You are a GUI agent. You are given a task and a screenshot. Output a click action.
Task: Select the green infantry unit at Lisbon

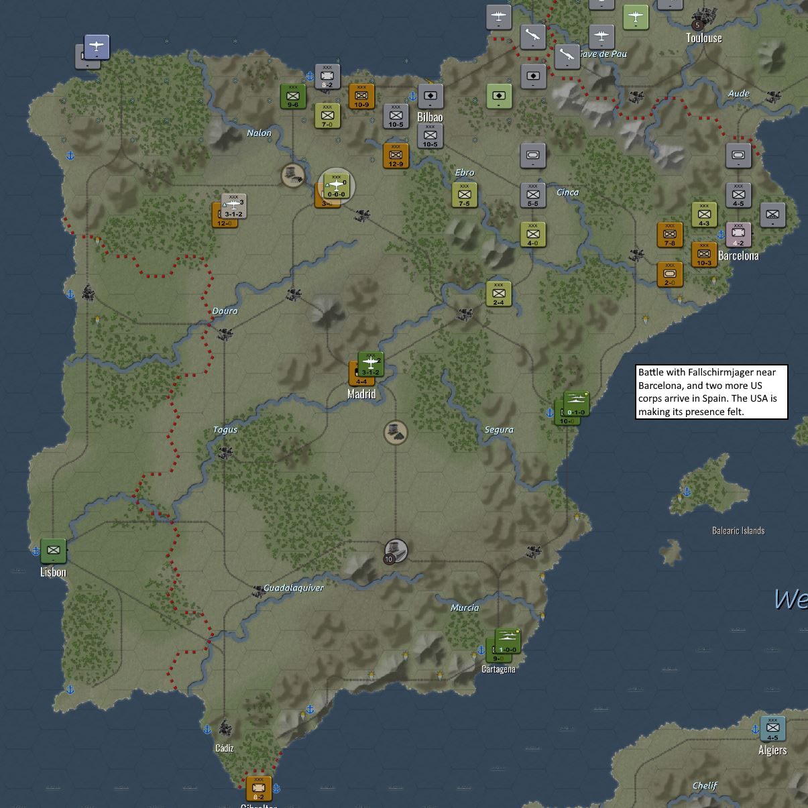[x=53, y=551]
